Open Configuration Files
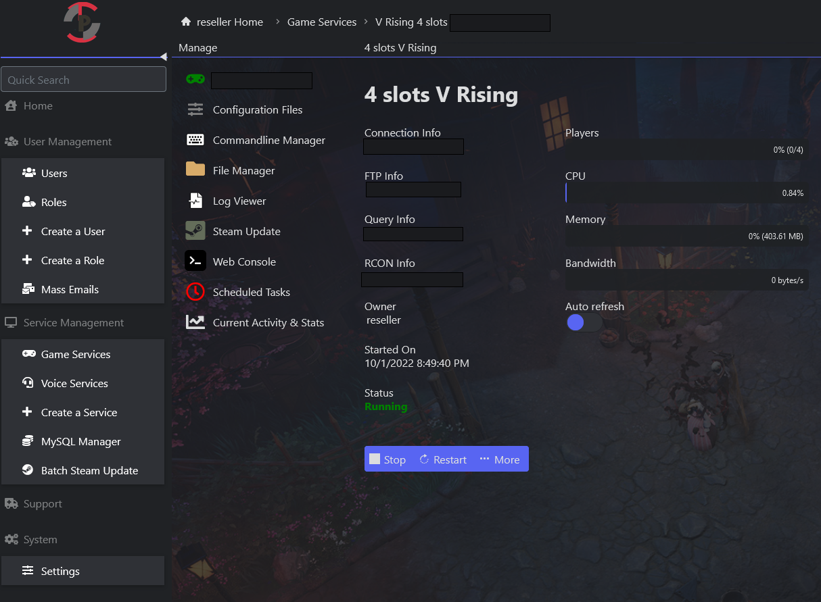821x602 pixels. pyautogui.click(x=258, y=110)
